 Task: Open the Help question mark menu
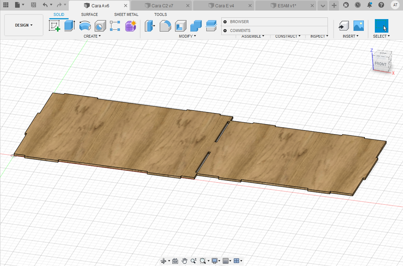tap(381, 5)
